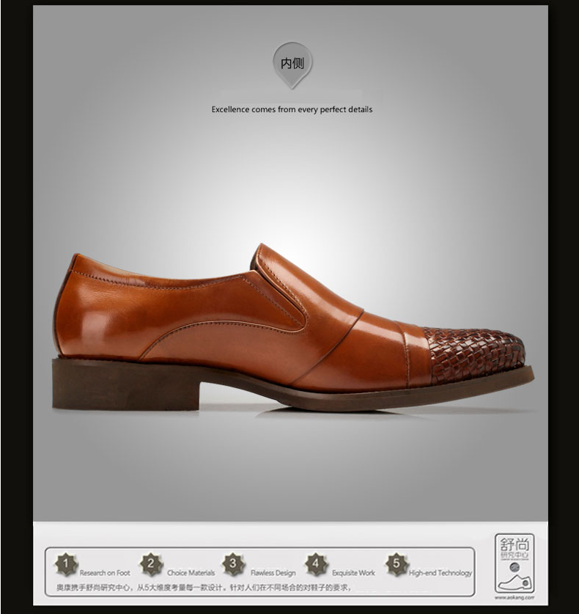Click the 'Choice Materials' label
The width and height of the screenshot is (579, 614).
(x=191, y=573)
